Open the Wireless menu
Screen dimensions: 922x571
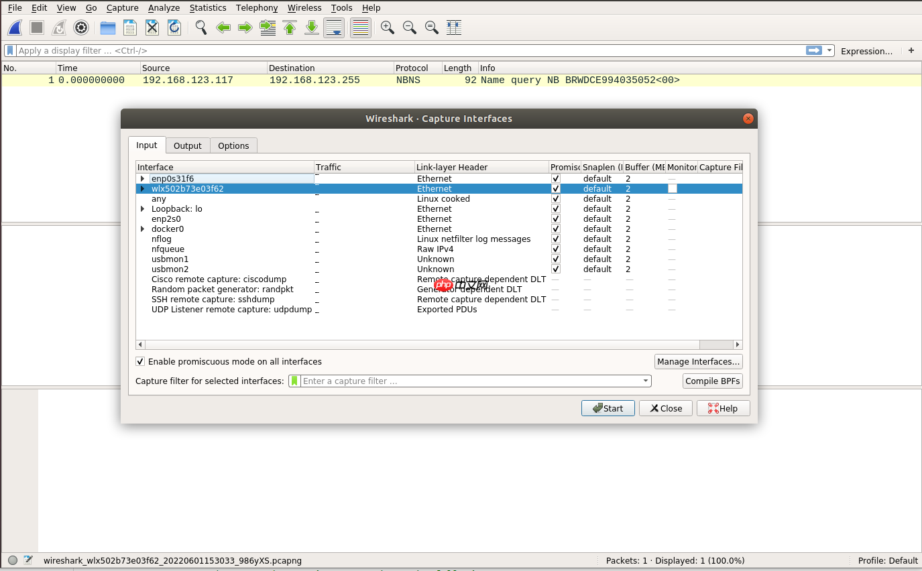click(304, 8)
